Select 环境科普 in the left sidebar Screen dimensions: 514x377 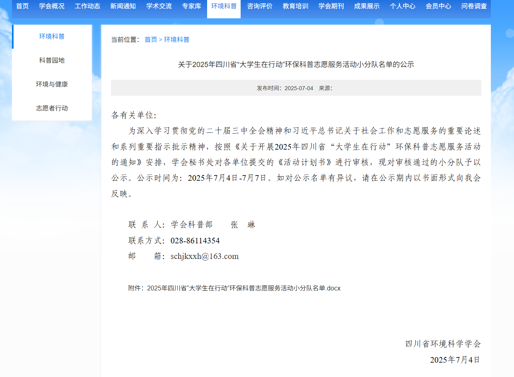tap(52, 37)
